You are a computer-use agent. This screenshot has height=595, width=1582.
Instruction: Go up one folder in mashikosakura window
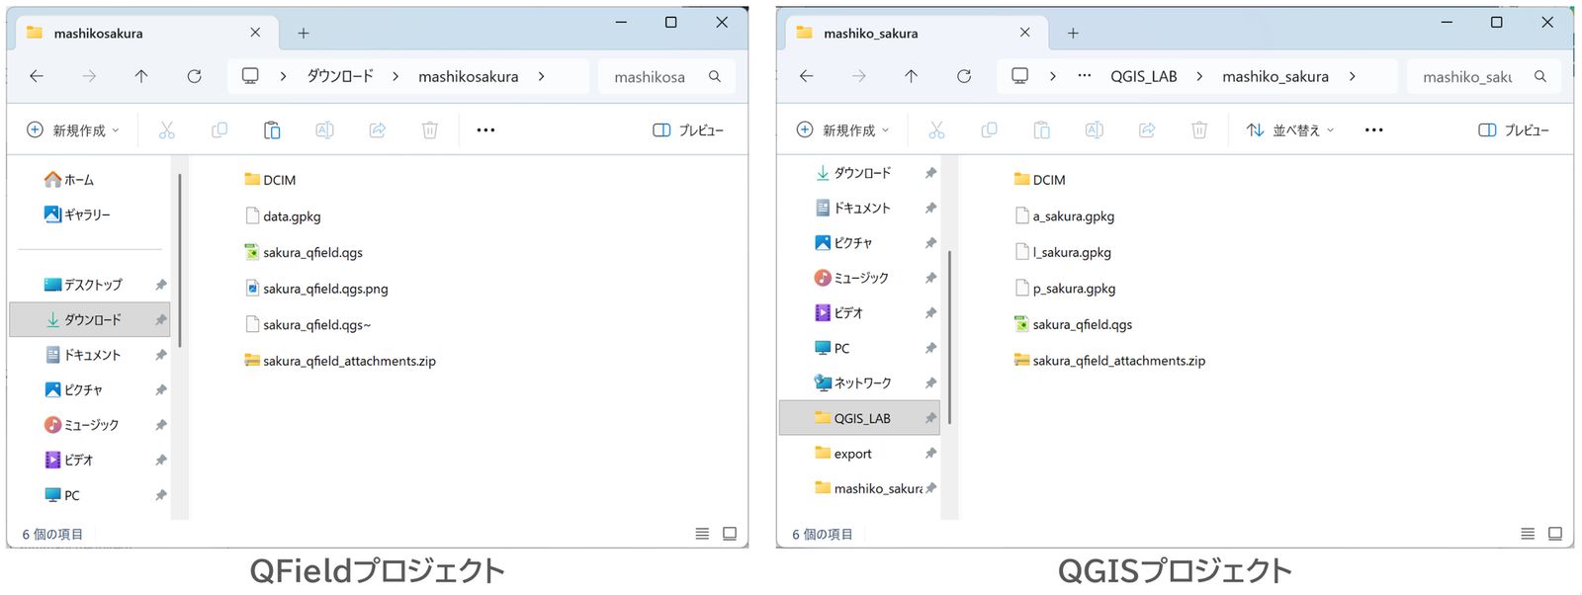coord(141,76)
